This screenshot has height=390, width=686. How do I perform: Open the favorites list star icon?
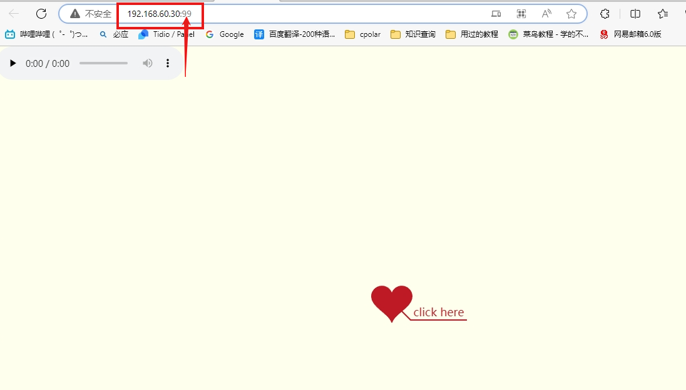click(x=662, y=14)
